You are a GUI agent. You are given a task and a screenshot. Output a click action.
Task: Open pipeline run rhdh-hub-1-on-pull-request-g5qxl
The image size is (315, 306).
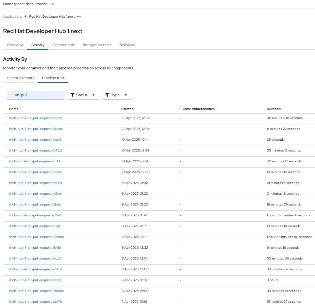coord(35,194)
